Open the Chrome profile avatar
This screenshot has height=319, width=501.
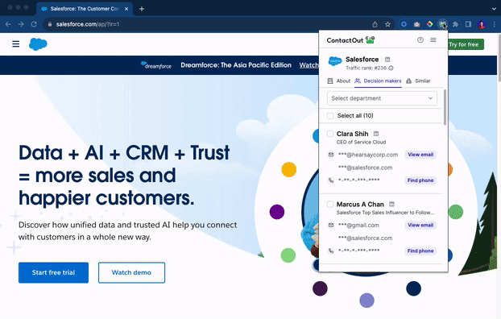coord(482,24)
